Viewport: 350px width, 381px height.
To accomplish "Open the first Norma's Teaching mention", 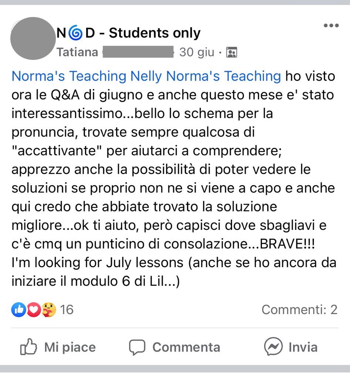I will (69, 76).
